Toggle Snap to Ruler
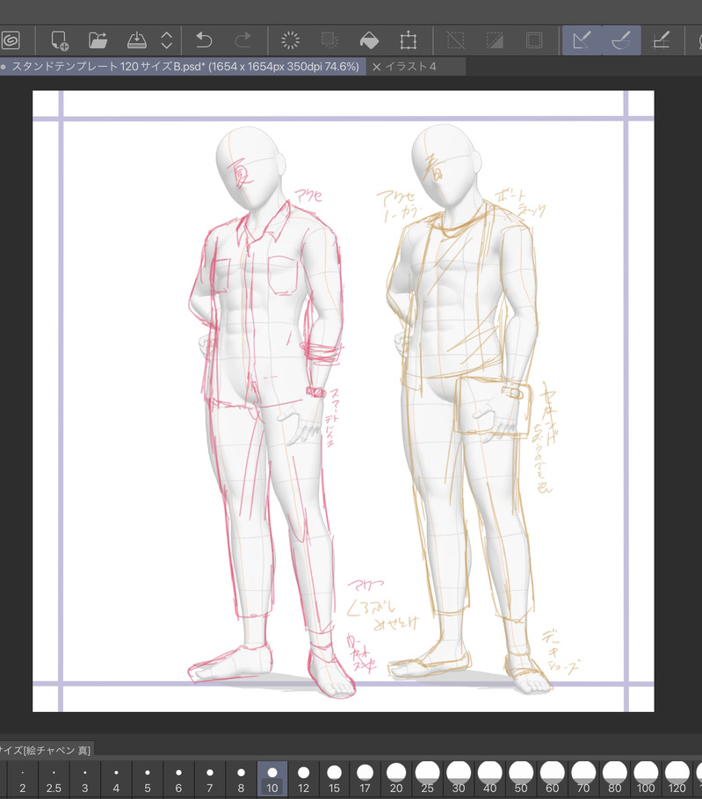Screen dimensions: 702x799 coord(582,40)
